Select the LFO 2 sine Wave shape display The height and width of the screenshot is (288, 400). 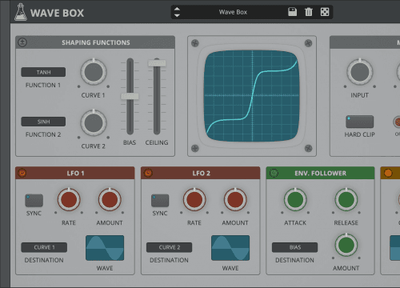point(230,248)
